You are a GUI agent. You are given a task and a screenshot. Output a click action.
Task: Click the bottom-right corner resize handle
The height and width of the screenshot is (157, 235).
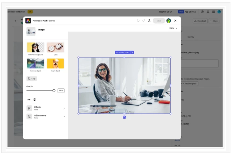[x=170, y=113]
